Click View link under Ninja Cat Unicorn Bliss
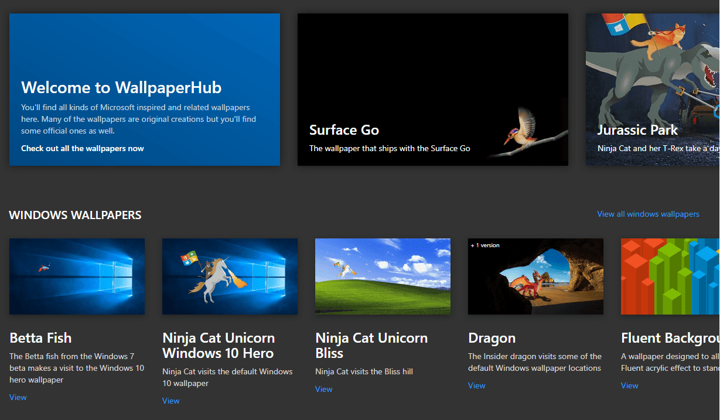Viewport: 720px width, 420px height. 324,389
